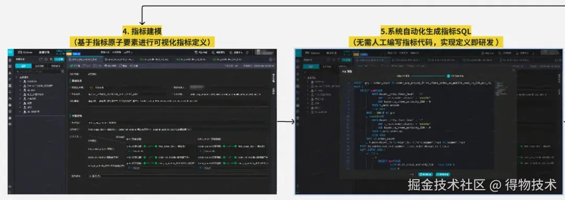Viewport: 565px width, 200px height.
Task: Click the second teal button at the SQL dialog bottom
Action: pos(443,174)
